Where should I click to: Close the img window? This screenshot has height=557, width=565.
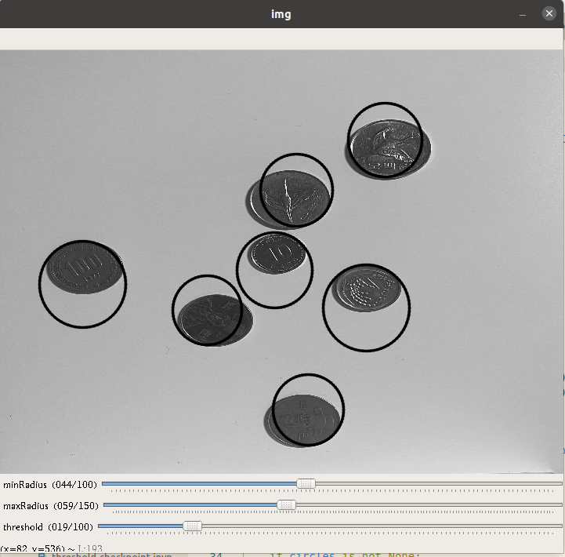pos(549,13)
